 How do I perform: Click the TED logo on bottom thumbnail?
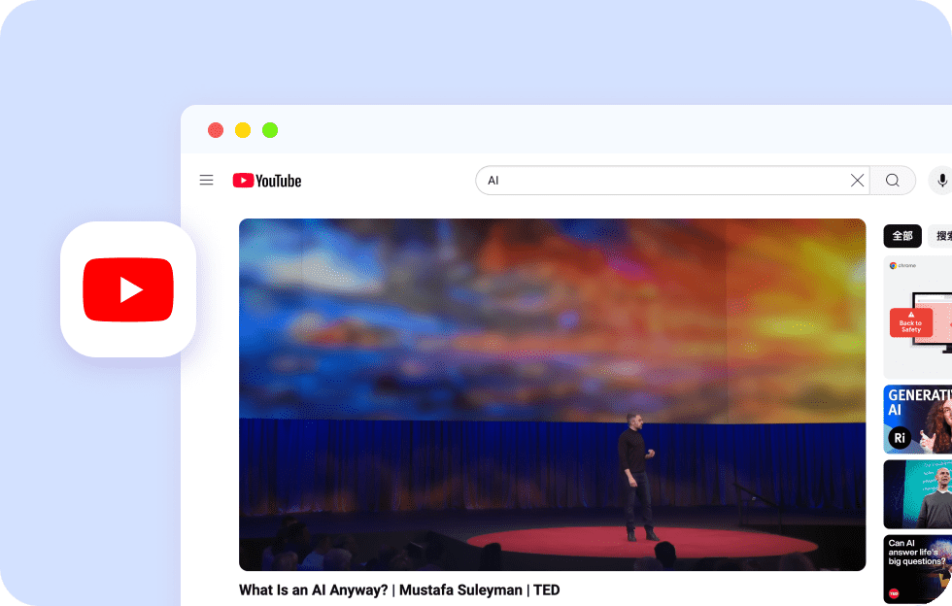[x=893, y=593]
